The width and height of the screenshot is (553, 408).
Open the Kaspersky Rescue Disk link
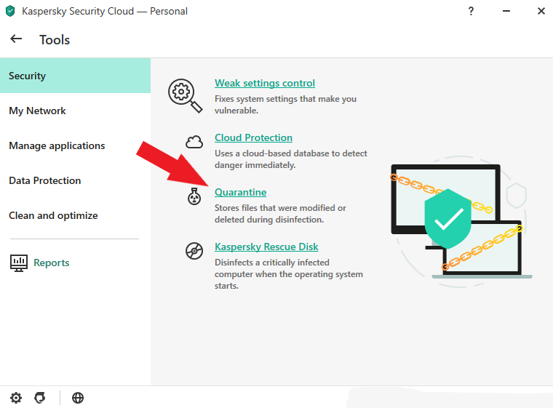pos(266,247)
